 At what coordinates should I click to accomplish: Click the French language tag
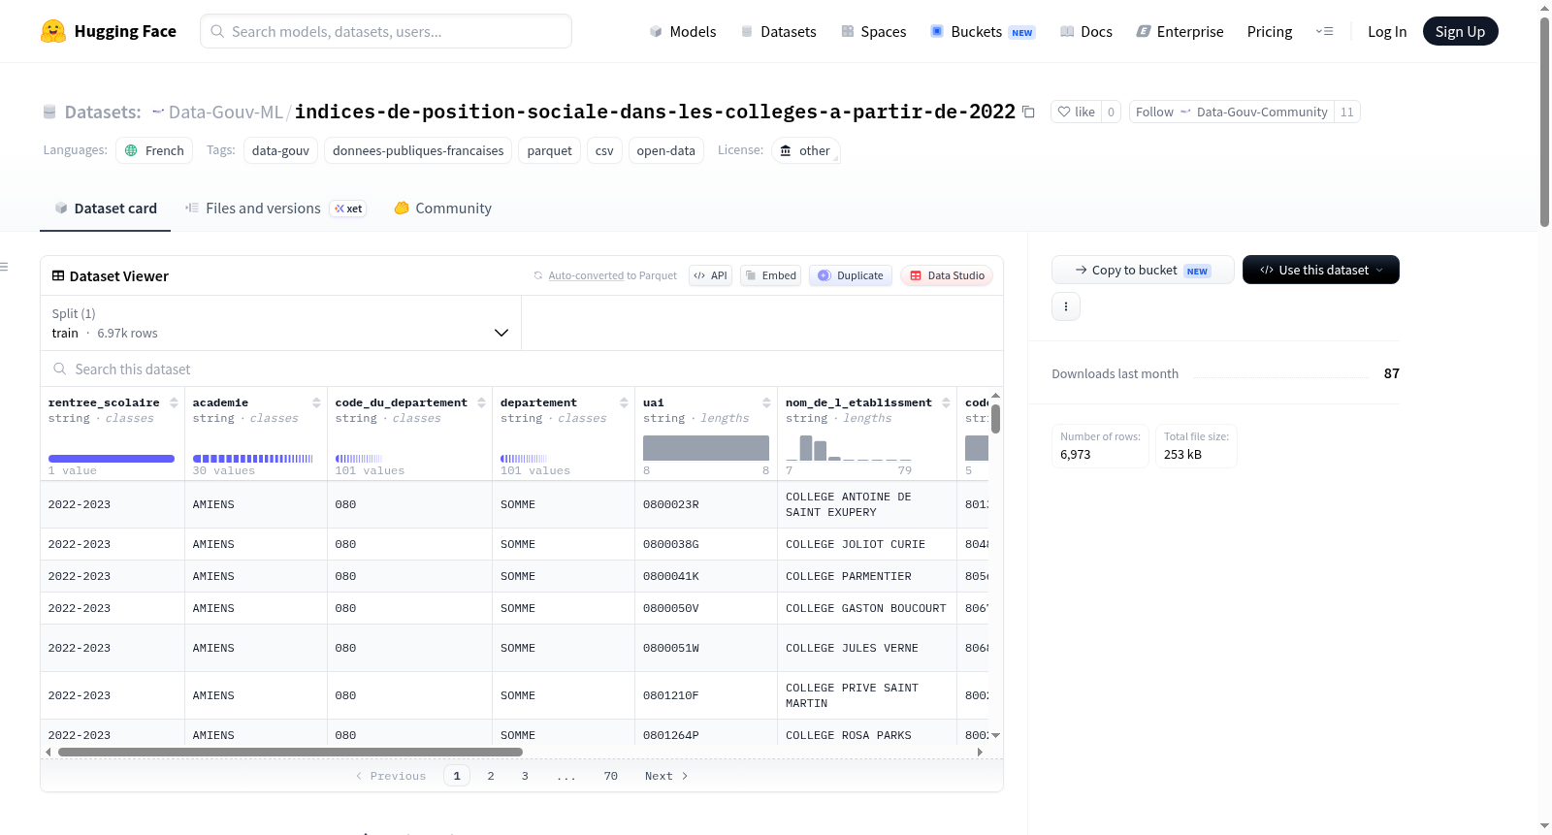pyautogui.click(x=154, y=150)
